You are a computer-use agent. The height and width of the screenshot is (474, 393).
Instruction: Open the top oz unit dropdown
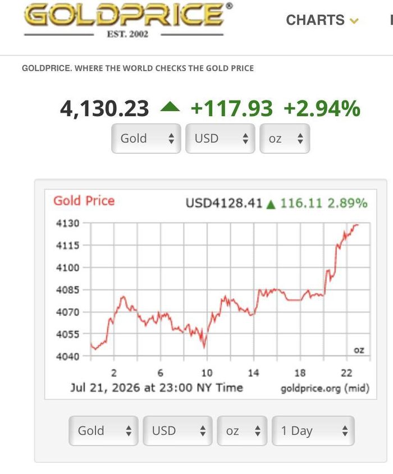pyautogui.click(x=285, y=139)
